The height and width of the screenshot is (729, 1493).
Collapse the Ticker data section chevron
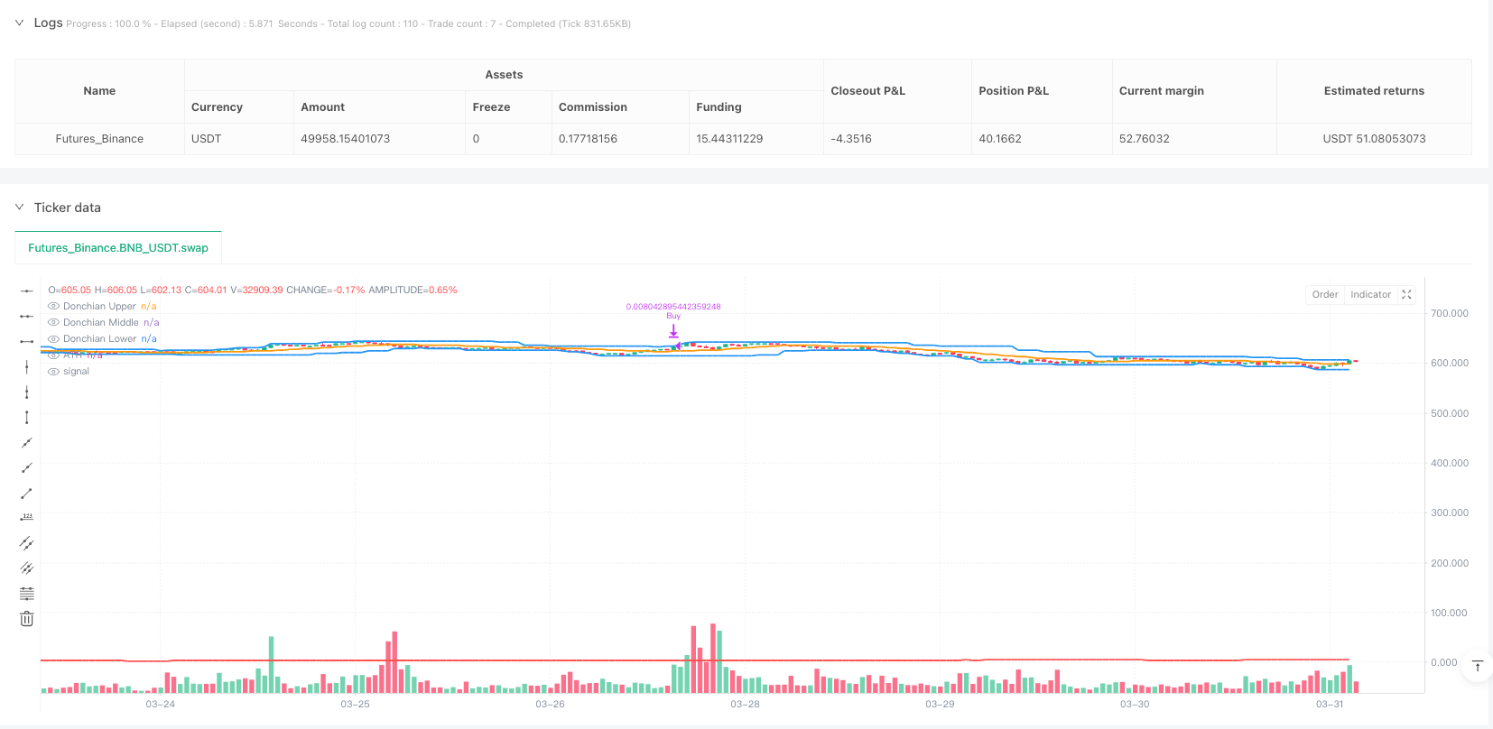pyautogui.click(x=19, y=207)
